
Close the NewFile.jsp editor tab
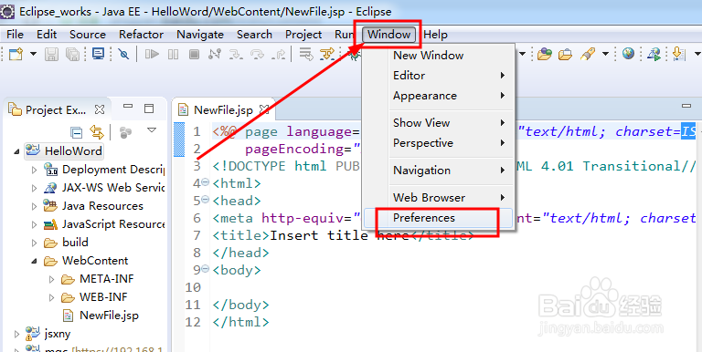[264, 109]
